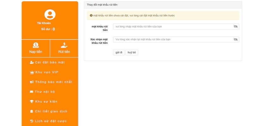
Task: Click the Nạp tiền money bag icon
Action: pos(36,45)
